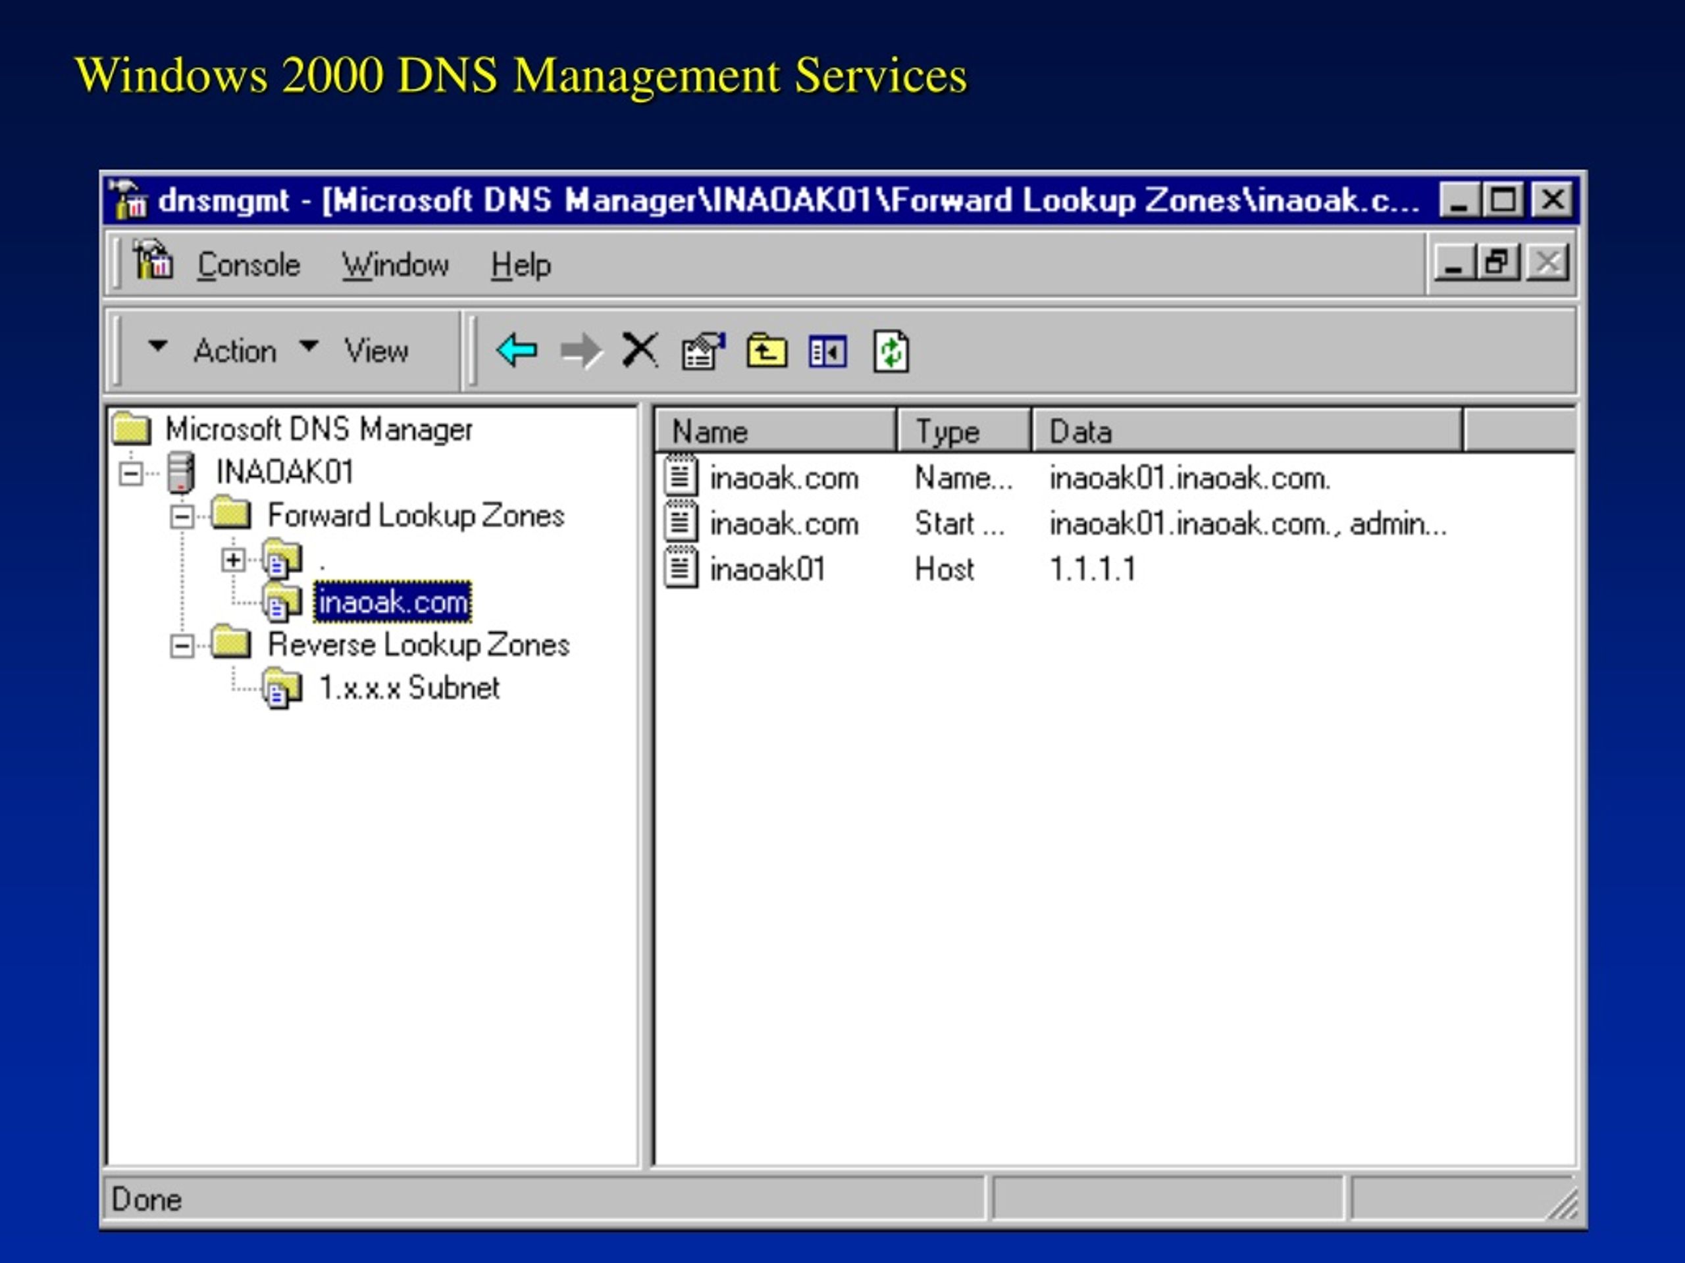
Task: Click the Back arrow toolbar icon
Action: coord(517,351)
